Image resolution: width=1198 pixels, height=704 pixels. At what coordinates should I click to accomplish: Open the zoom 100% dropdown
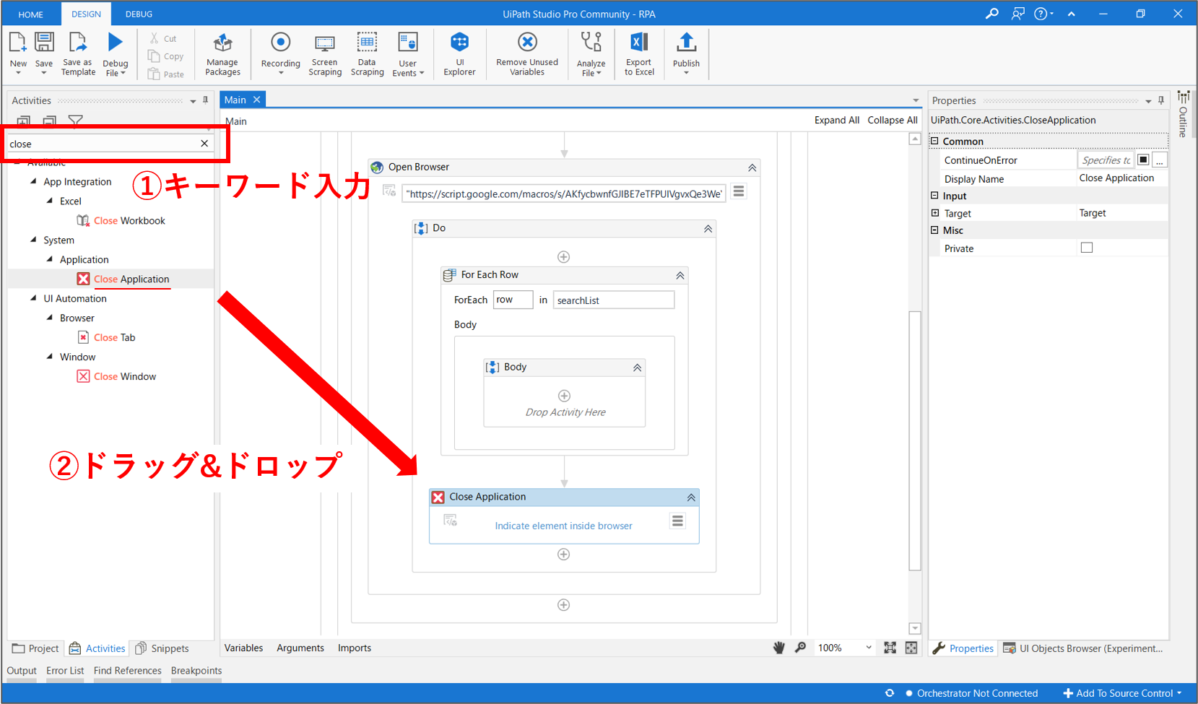click(868, 648)
